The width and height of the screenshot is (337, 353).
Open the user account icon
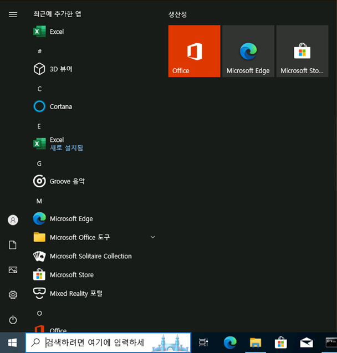point(13,220)
